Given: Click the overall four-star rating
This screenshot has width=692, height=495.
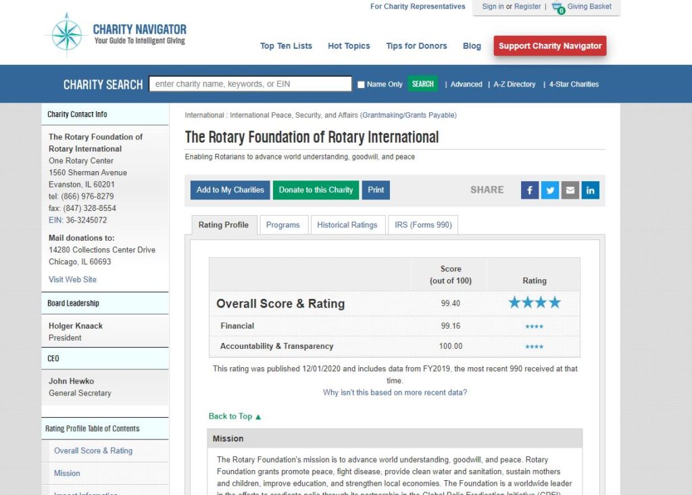Looking at the screenshot, I should [x=535, y=303].
